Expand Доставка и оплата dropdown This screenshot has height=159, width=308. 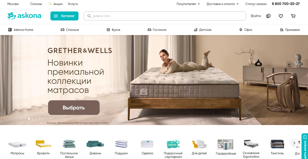coord(223,4)
